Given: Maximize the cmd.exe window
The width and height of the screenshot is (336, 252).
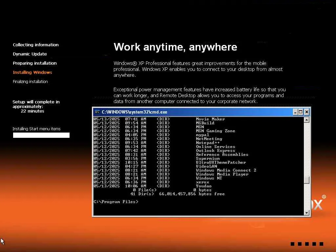Looking at the screenshot, I should click(x=301, y=112).
